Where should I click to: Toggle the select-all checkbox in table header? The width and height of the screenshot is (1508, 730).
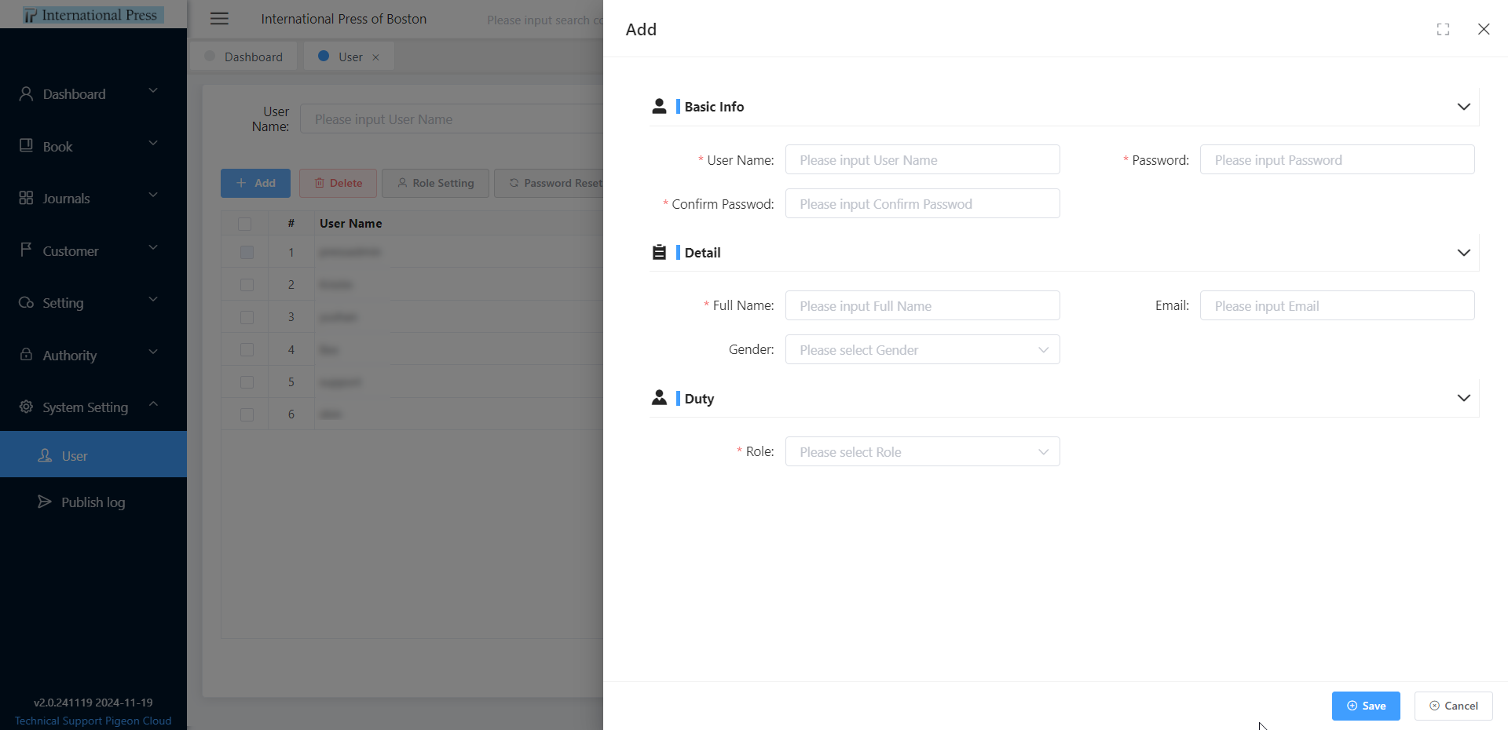click(244, 224)
